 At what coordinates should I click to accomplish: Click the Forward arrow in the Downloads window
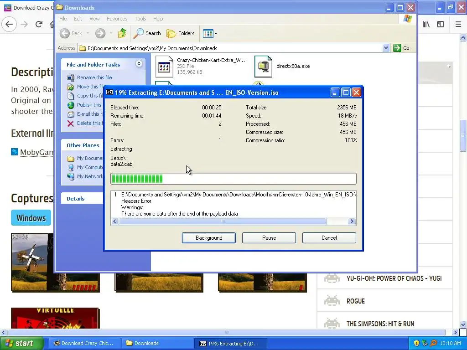coord(100,33)
